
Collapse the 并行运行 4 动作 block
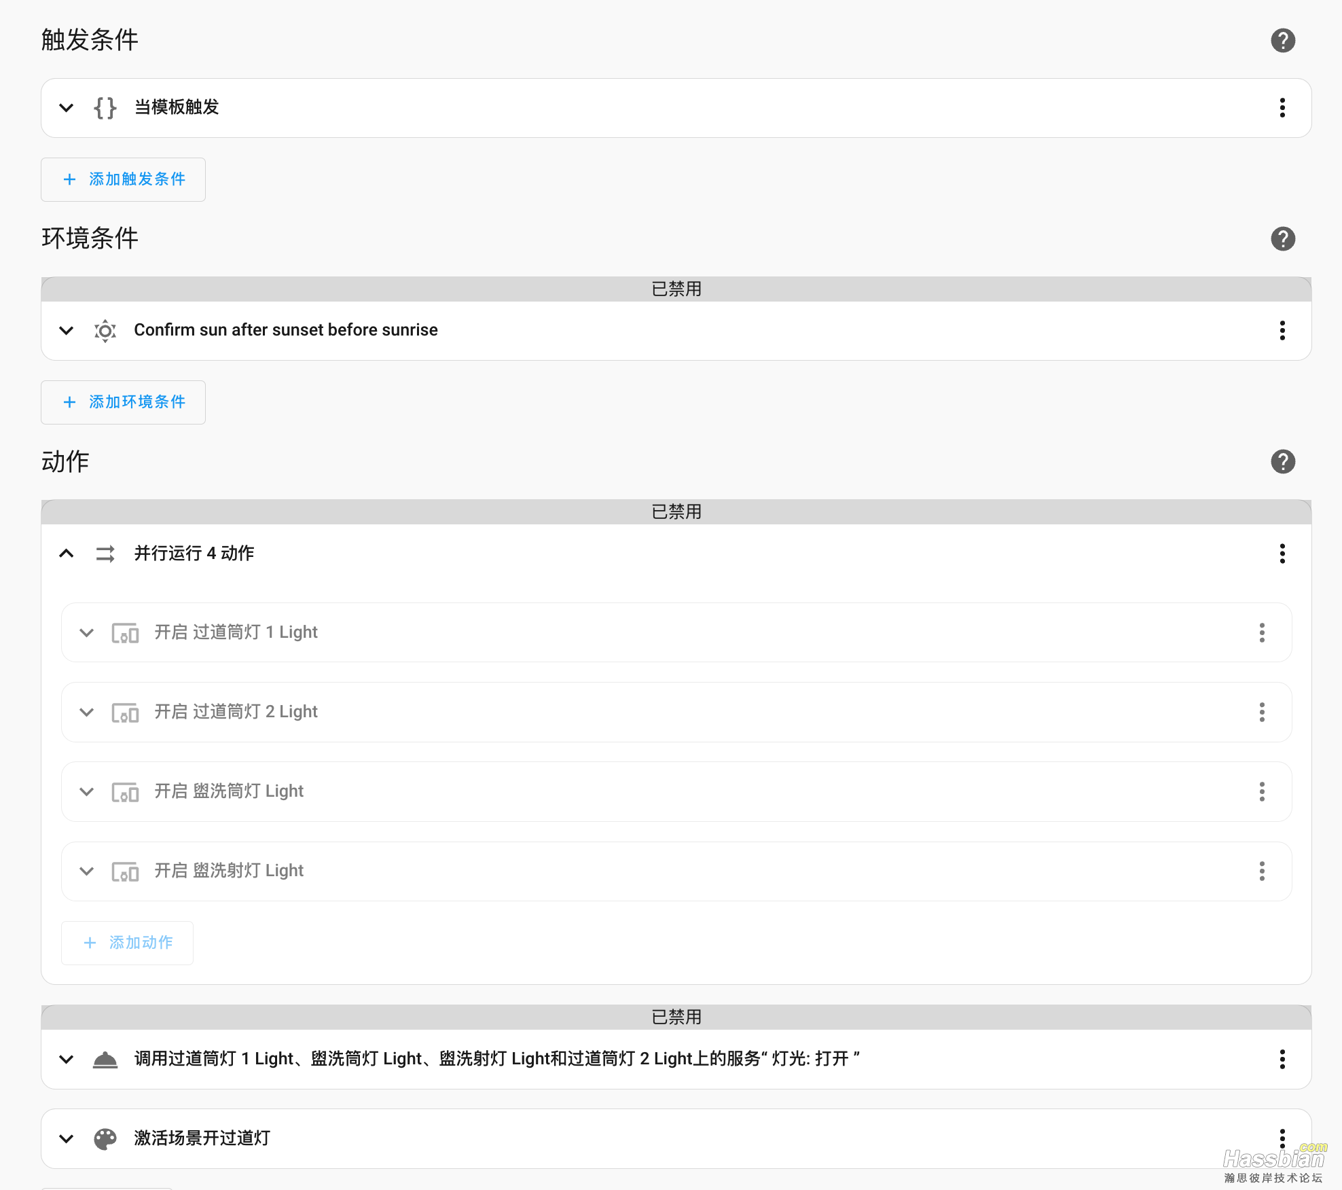click(66, 554)
